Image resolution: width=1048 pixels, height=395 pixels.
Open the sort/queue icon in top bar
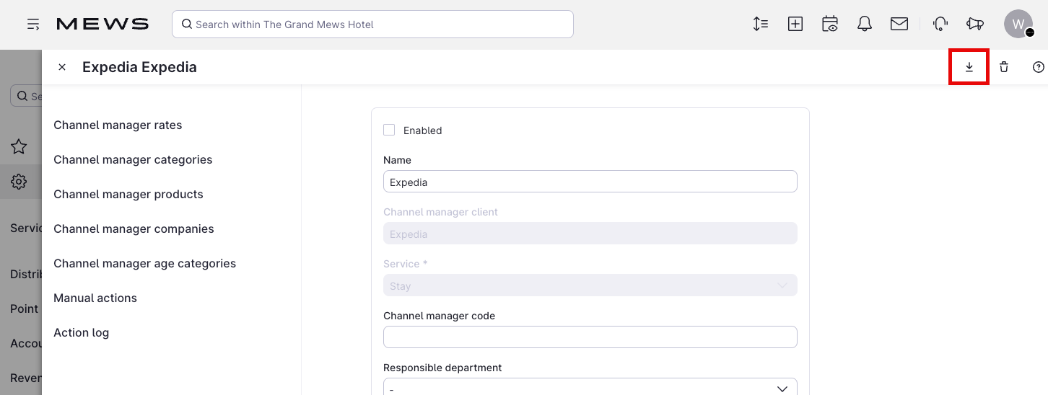pos(760,24)
